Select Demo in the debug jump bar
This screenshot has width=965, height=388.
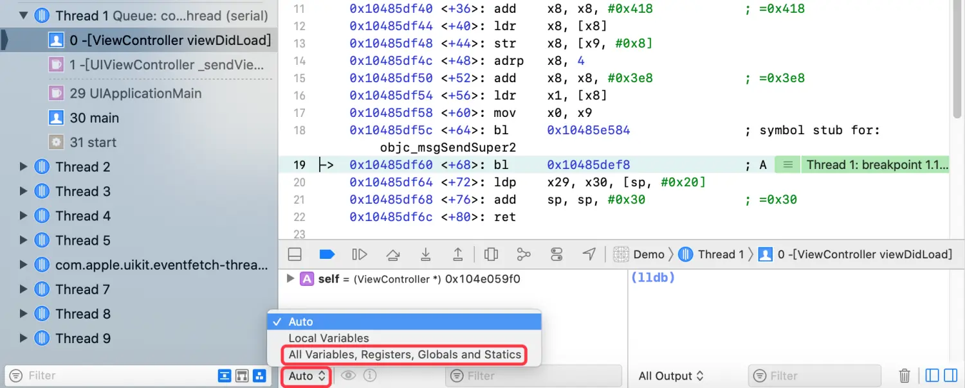point(639,254)
